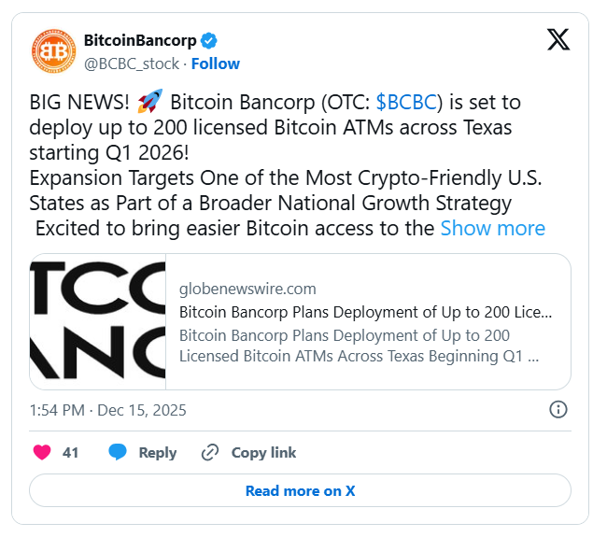Like the post with heart icon
Image resolution: width=607 pixels, height=537 pixels.
(x=42, y=453)
